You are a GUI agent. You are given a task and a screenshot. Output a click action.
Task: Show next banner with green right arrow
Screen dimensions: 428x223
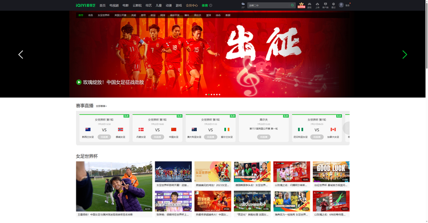coord(405,55)
